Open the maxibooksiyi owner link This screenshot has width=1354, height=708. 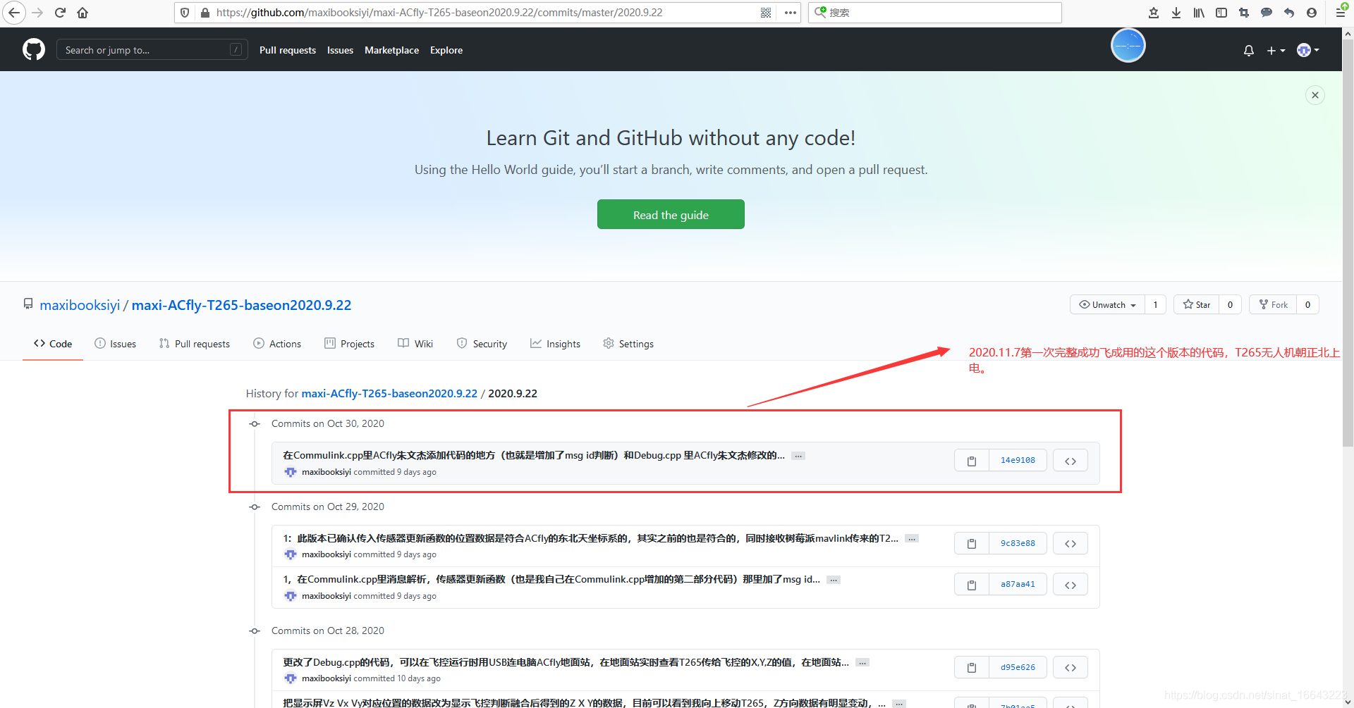pyautogui.click(x=80, y=305)
